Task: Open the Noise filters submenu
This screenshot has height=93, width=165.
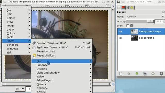Action: (x=62, y=76)
